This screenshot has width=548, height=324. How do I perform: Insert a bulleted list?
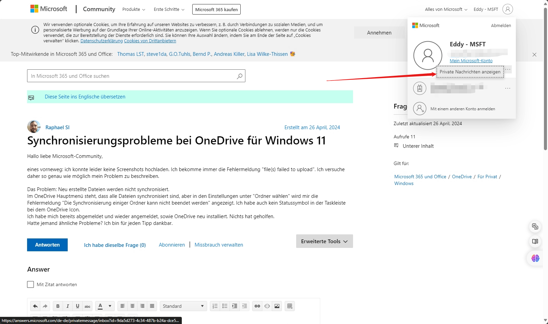coord(225,306)
